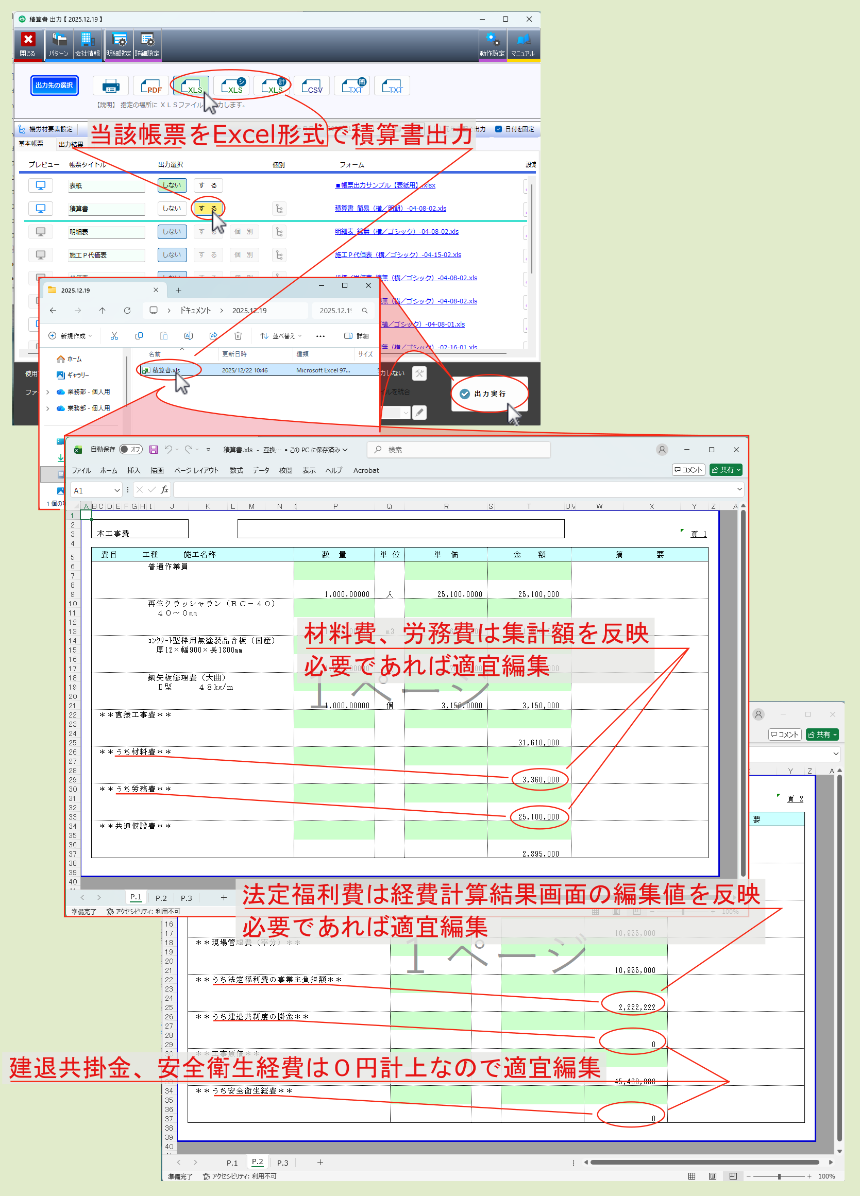
Task: Select the PDF output format icon
Action: coord(151,86)
